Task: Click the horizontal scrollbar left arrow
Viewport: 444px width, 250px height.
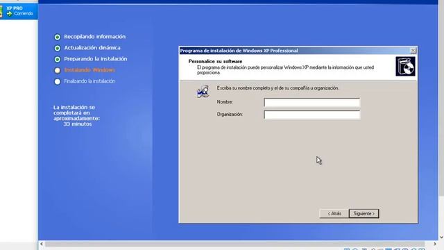Action: pos(42,244)
